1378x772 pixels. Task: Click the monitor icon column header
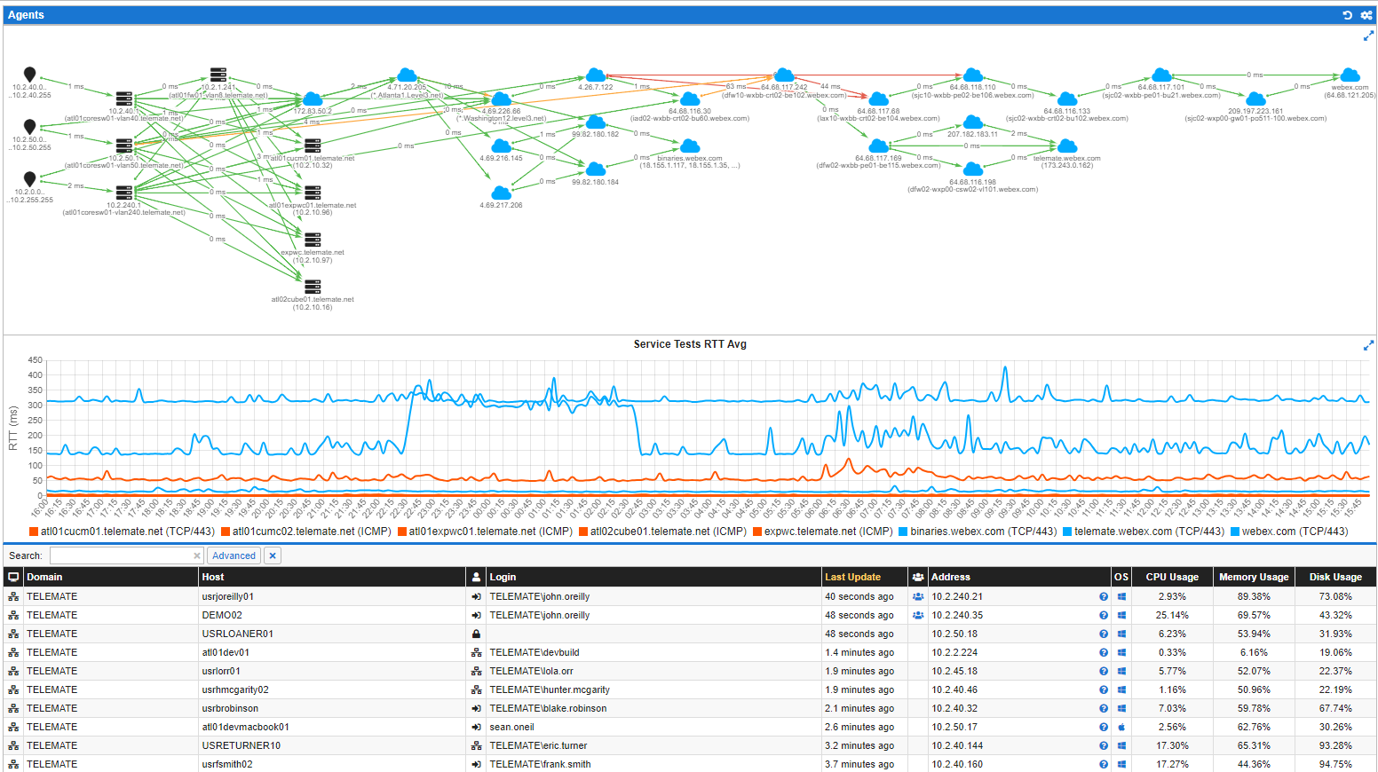point(13,577)
